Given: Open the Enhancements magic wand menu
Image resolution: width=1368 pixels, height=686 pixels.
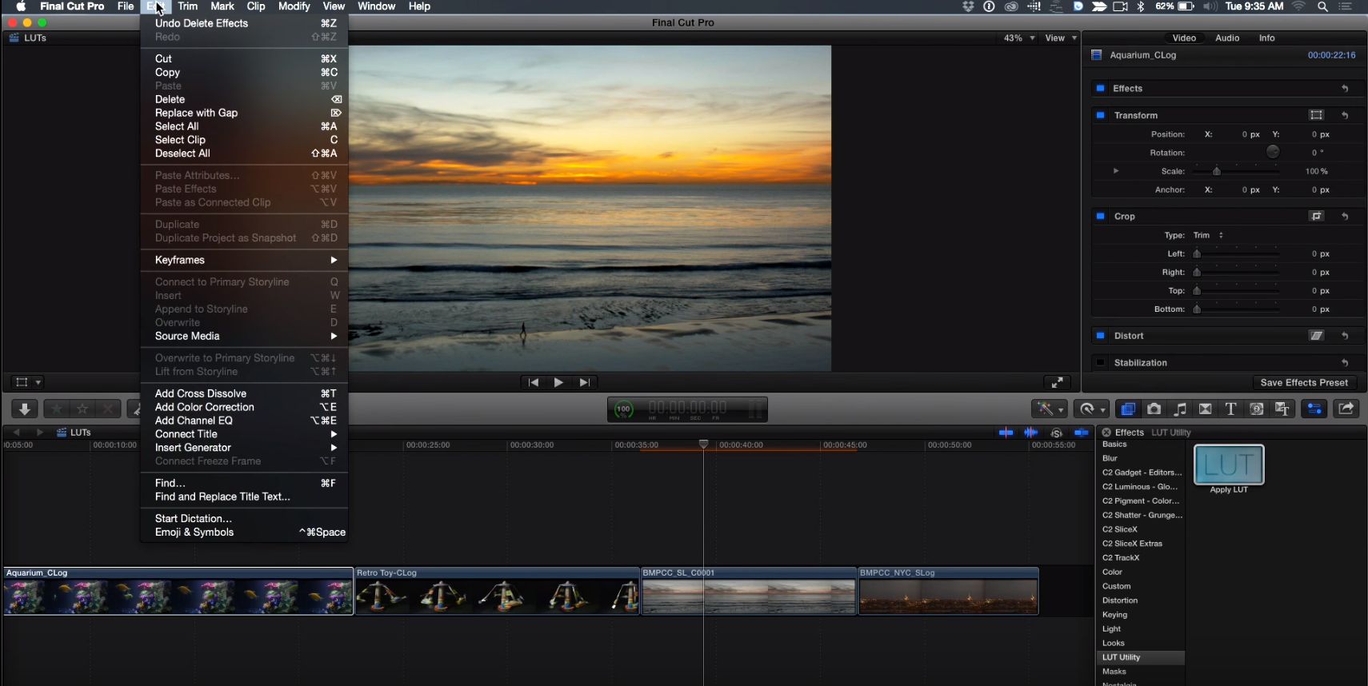Looking at the screenshot, I should coord(1048,409).
